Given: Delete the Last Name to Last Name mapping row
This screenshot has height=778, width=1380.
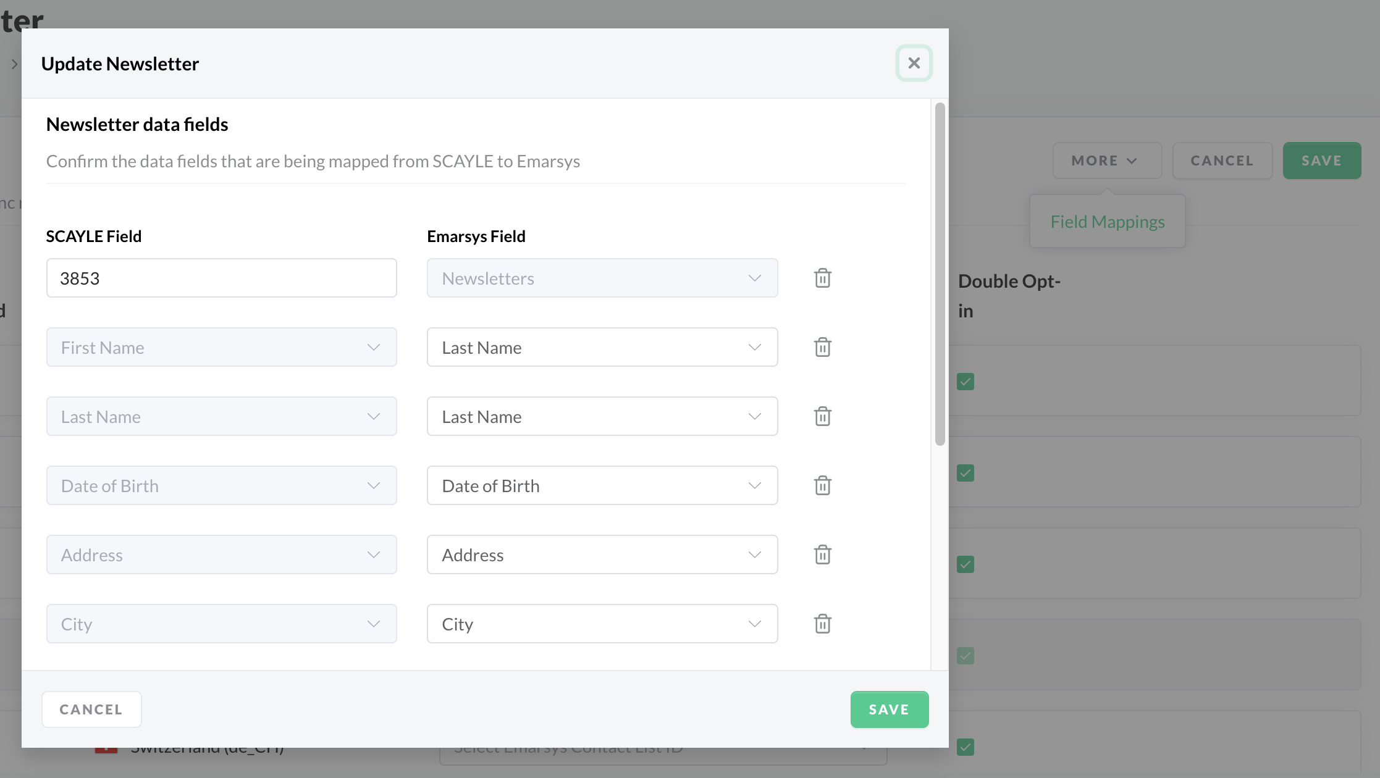Looking at the screenshot, I should coord(822,416).
